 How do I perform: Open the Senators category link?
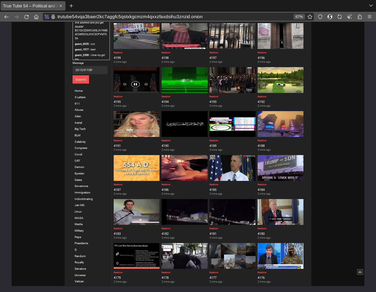pyautogui.click(x=80, y=269)
